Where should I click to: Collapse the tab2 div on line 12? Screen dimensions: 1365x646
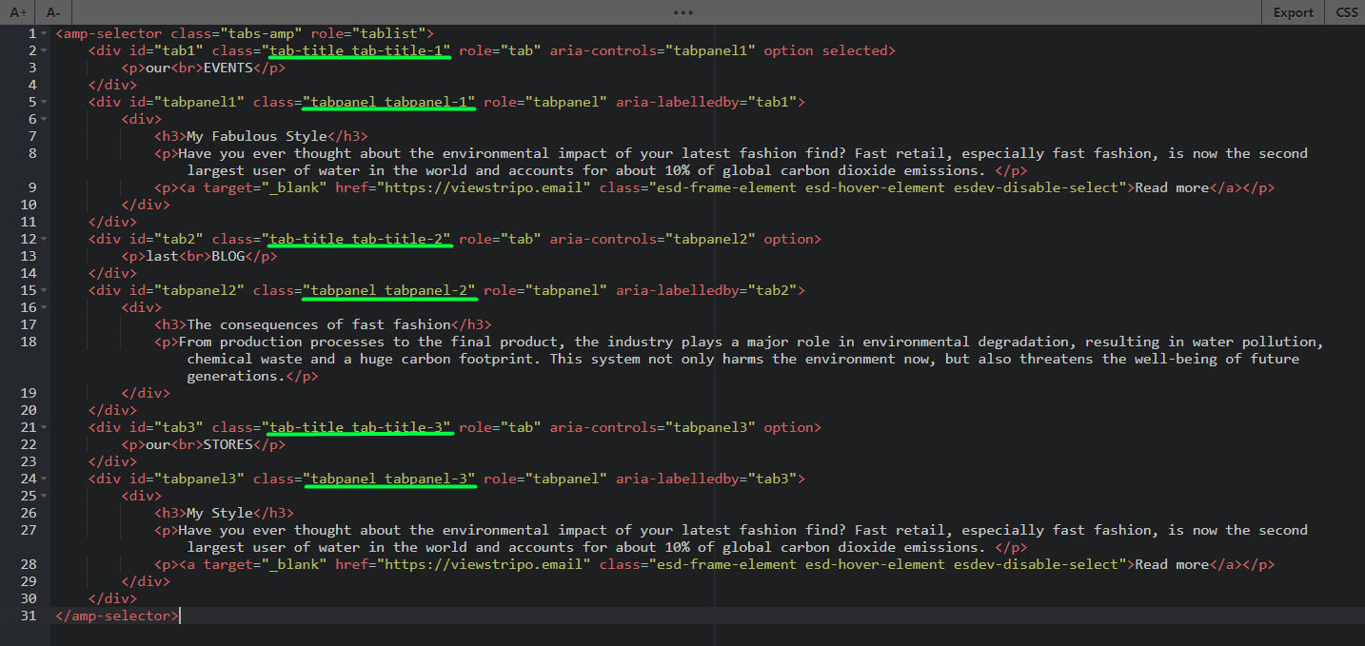coord(44,240)
